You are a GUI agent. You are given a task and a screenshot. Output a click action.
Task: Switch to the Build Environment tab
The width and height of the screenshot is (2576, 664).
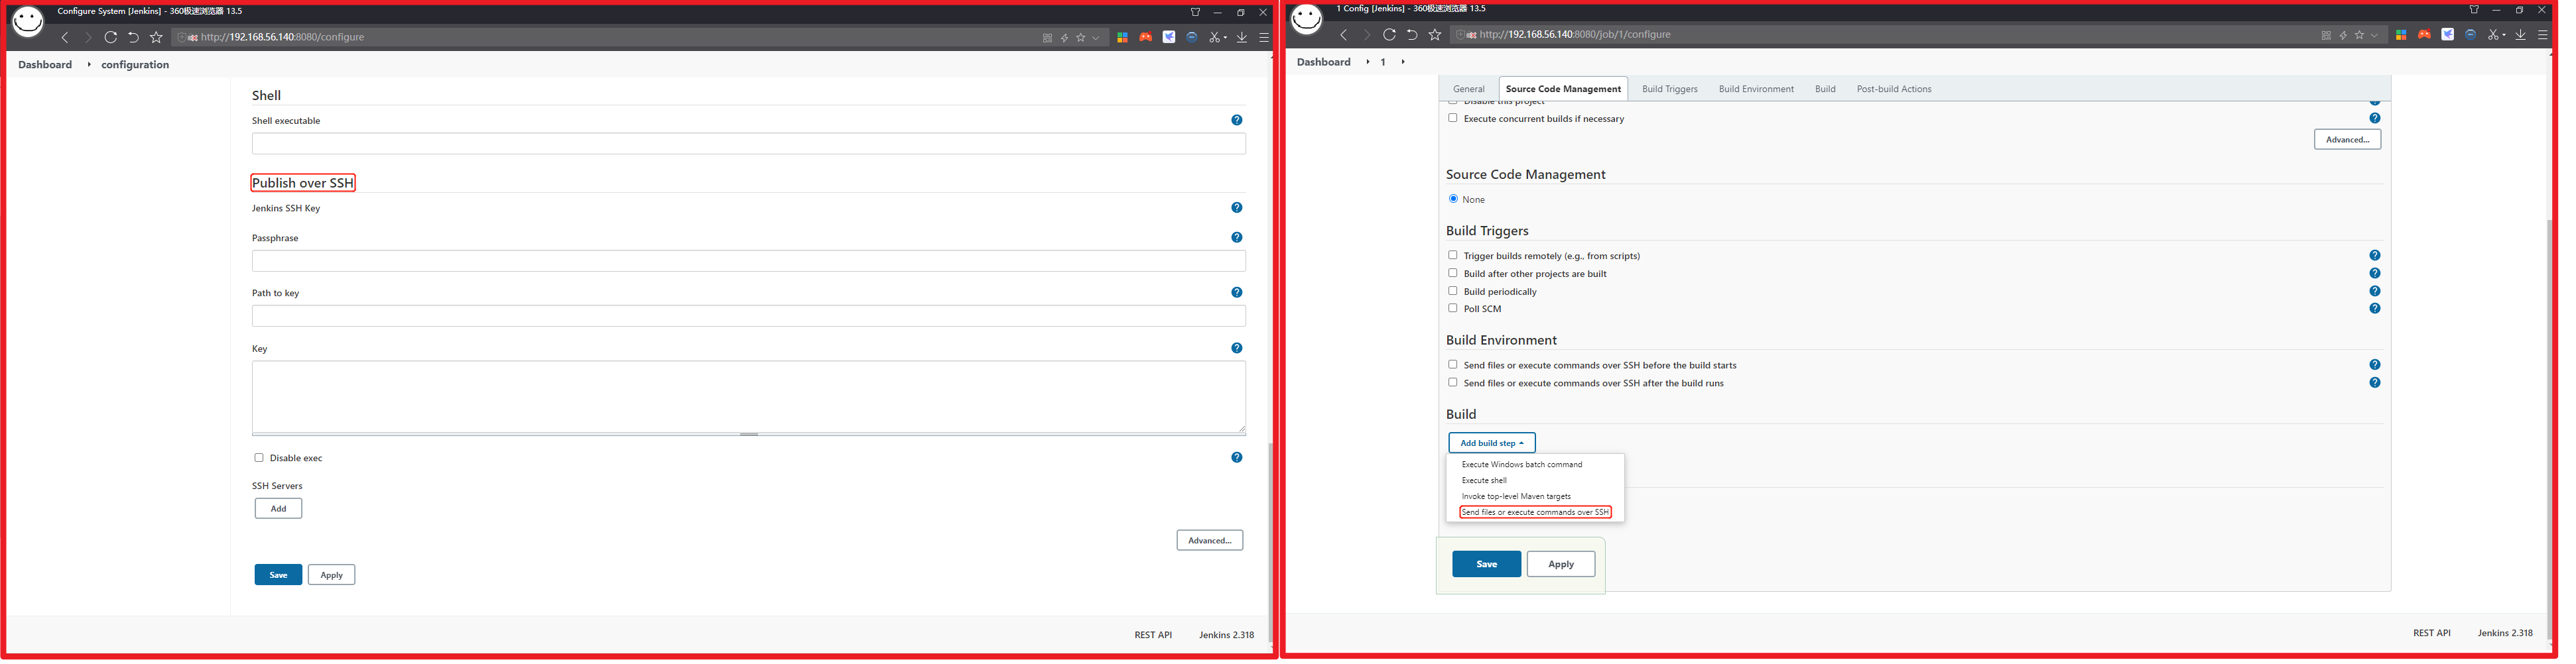pyautogui.click(x=1755, y=89)
